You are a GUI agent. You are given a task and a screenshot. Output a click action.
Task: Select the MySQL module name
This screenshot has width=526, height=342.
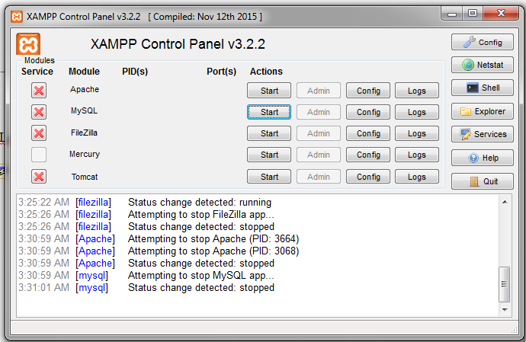click(x=84, y=110)
